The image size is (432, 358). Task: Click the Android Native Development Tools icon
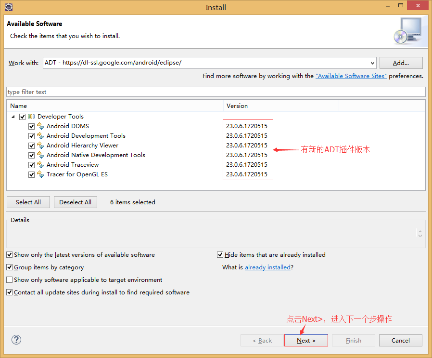(40, 155)
